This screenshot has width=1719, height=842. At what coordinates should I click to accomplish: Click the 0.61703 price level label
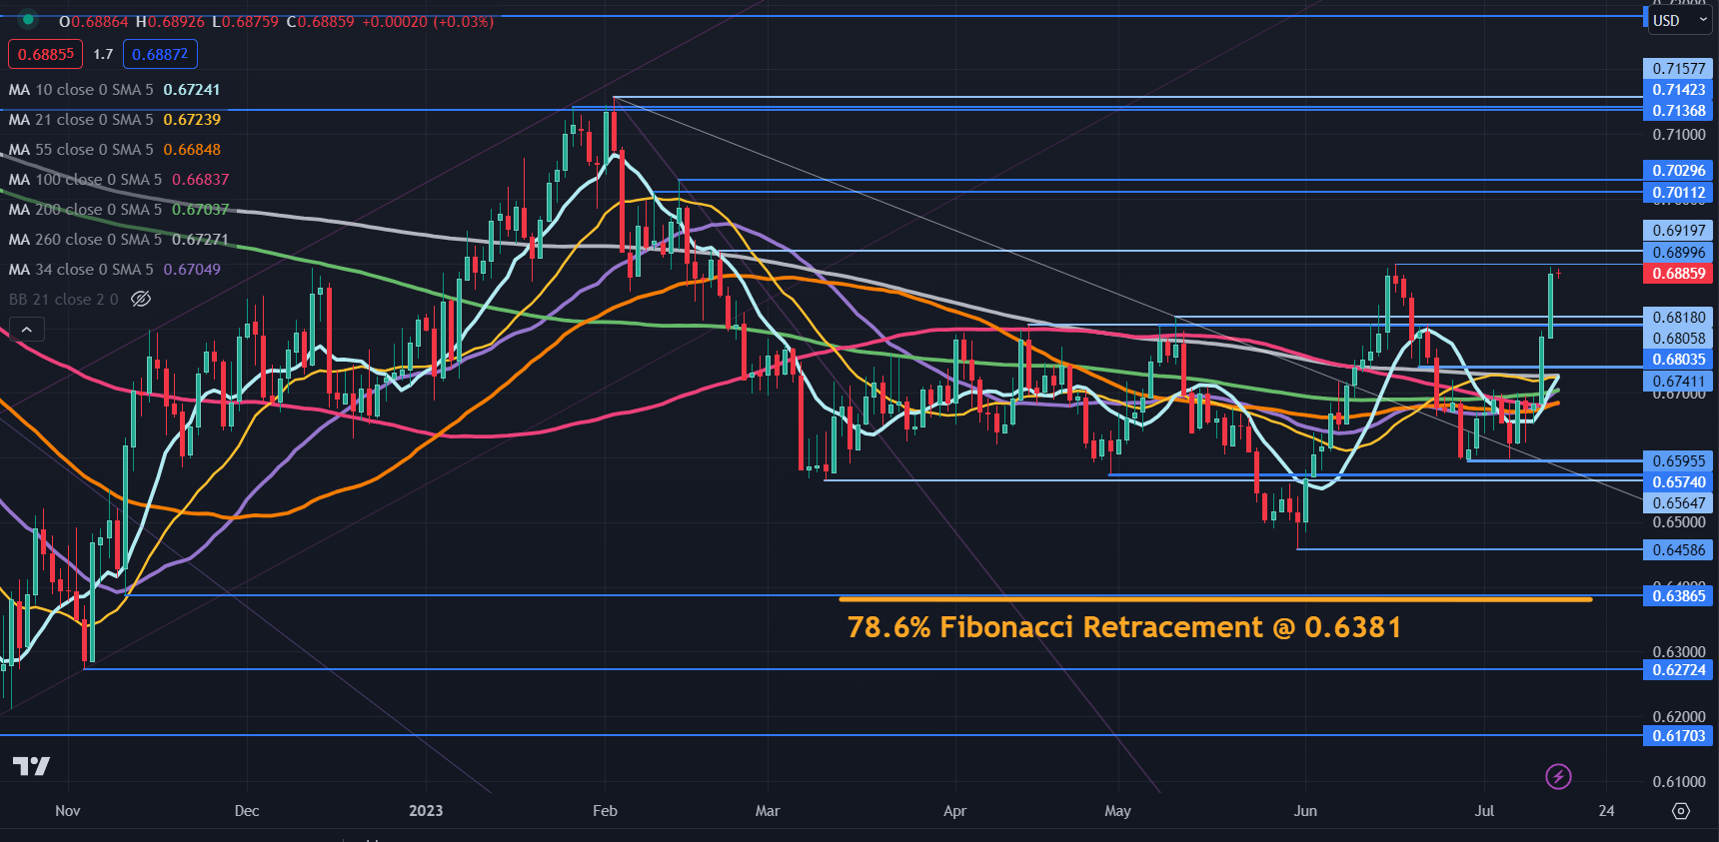click(x=1678, y=735)
